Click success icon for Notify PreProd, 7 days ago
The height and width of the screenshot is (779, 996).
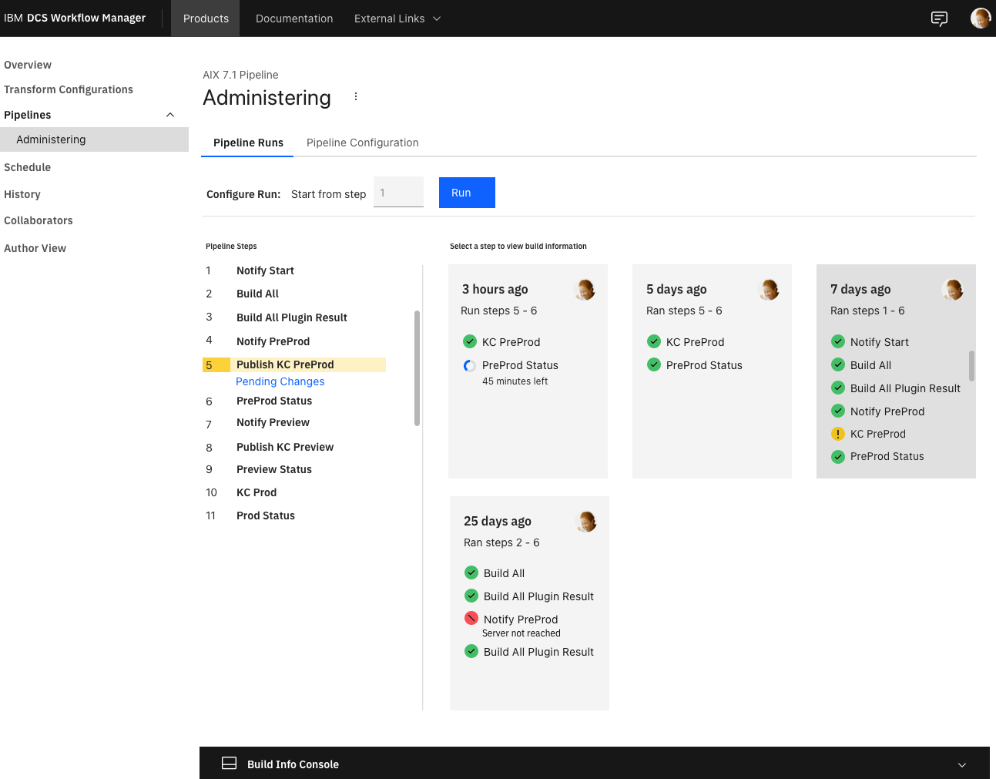pos(838,411)
